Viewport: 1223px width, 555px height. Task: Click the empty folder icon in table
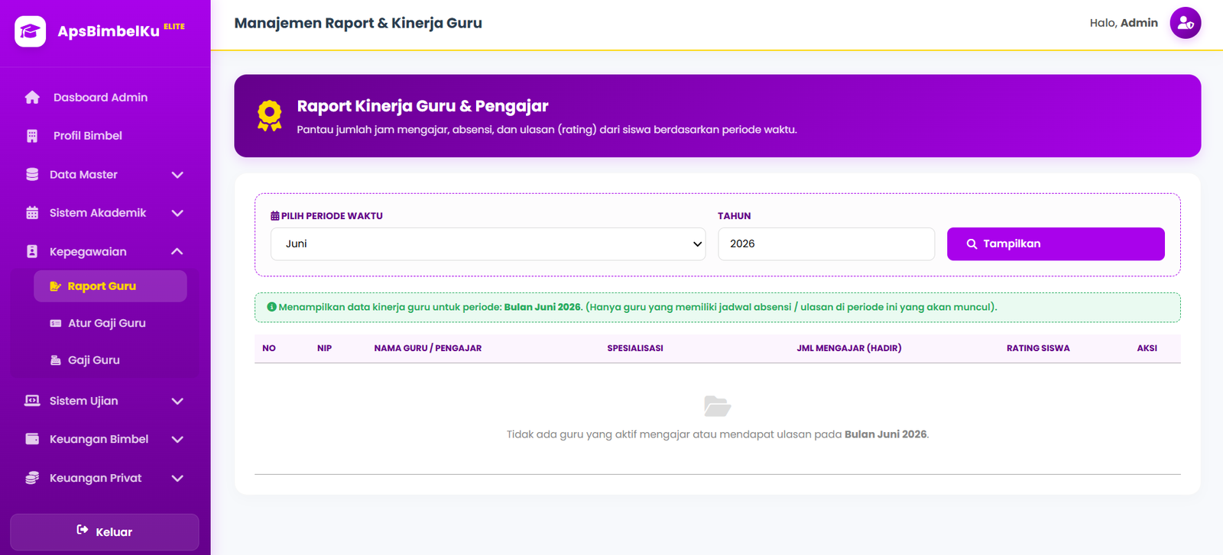tap(717, 405)
